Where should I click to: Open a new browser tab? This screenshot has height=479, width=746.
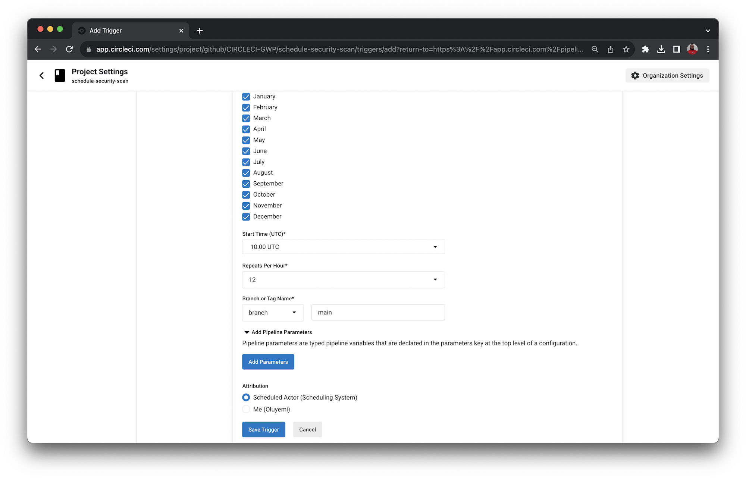pos(200,30)
